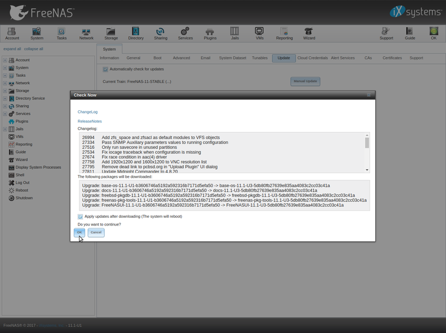Click Log Out in the sidebar
Image resolution: width=446 pixels, height=333 pixels.
click(22, 183)
